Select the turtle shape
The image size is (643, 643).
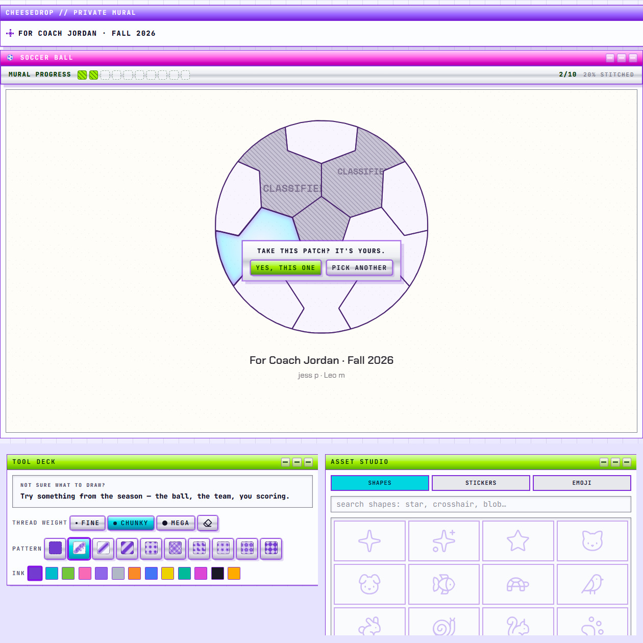coord(518,584)
